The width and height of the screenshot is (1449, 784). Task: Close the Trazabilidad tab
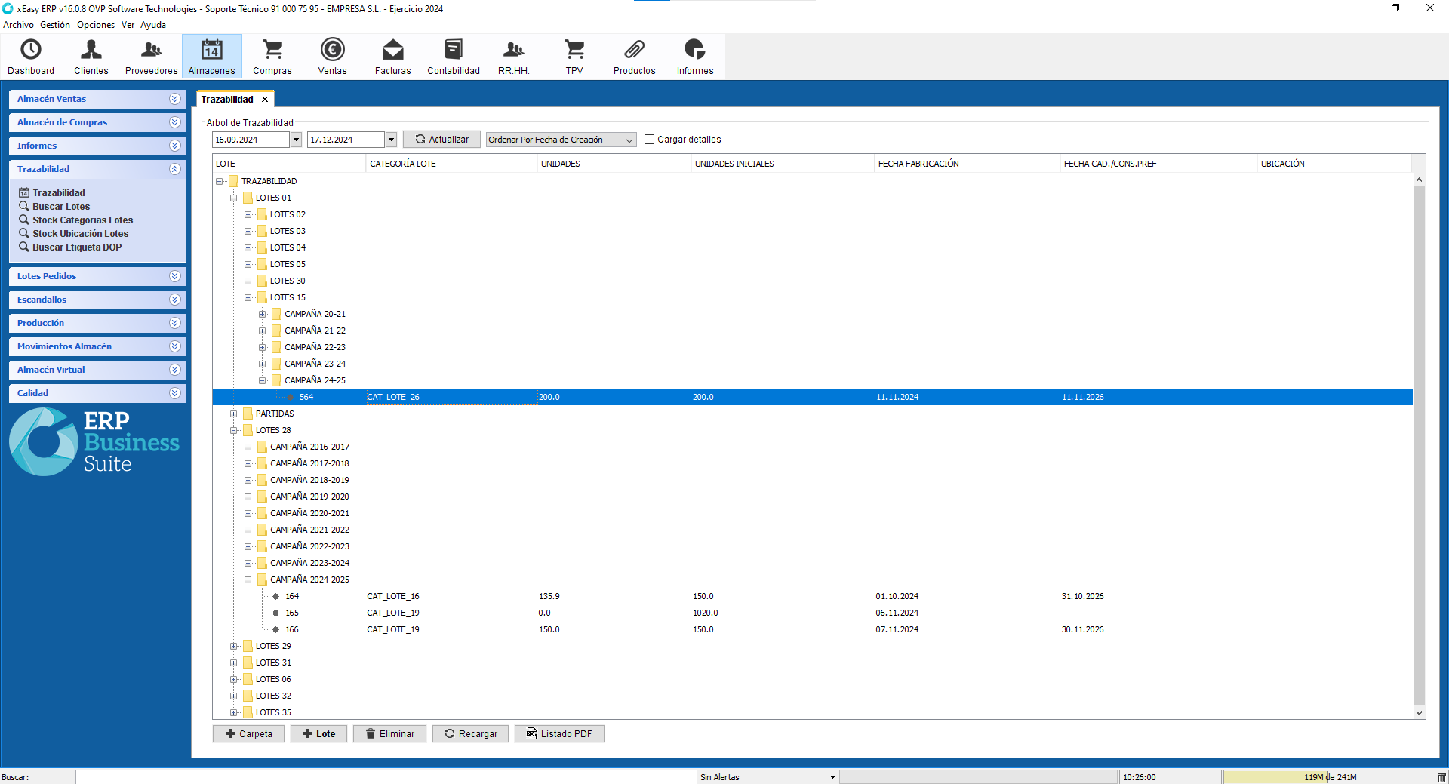pyautogui.click(x=265, y=100)
